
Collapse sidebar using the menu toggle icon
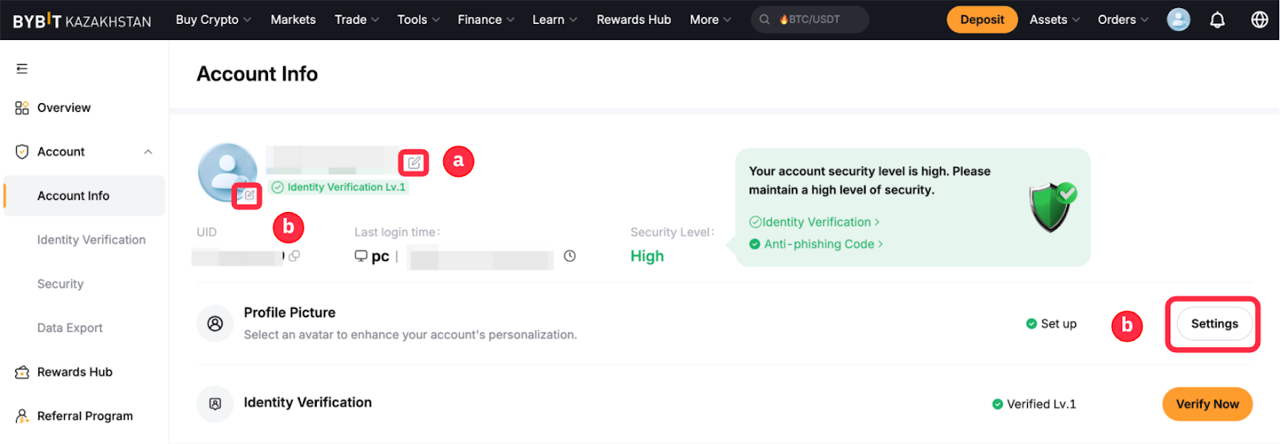[22, 69]
